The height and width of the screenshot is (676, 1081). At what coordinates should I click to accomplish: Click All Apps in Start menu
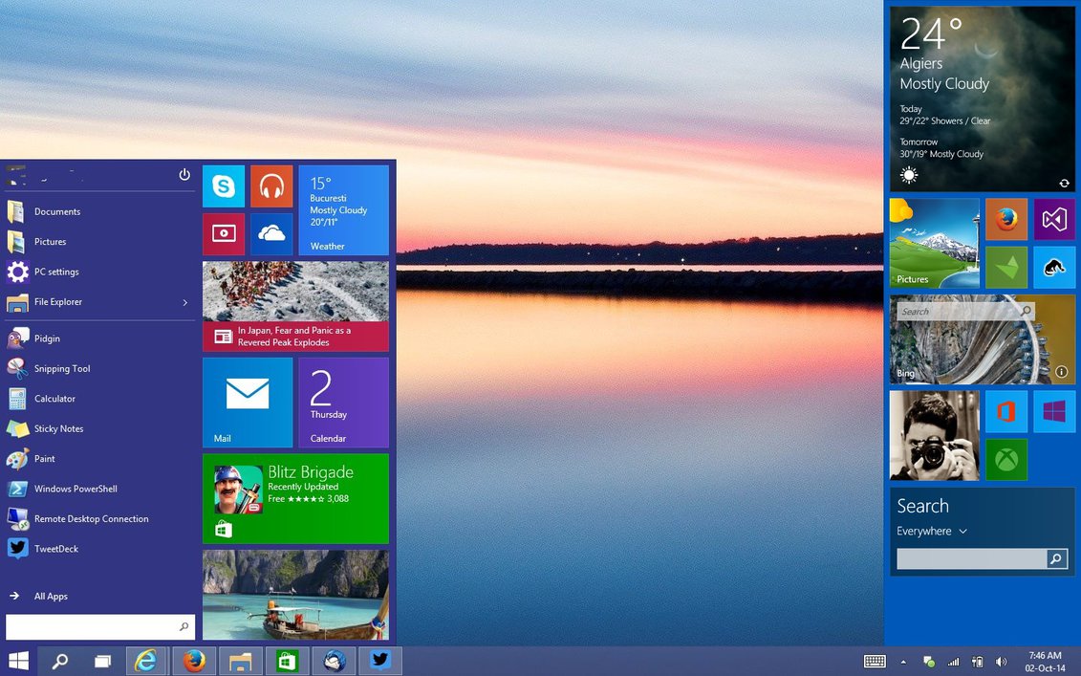[x=51, y=597]
